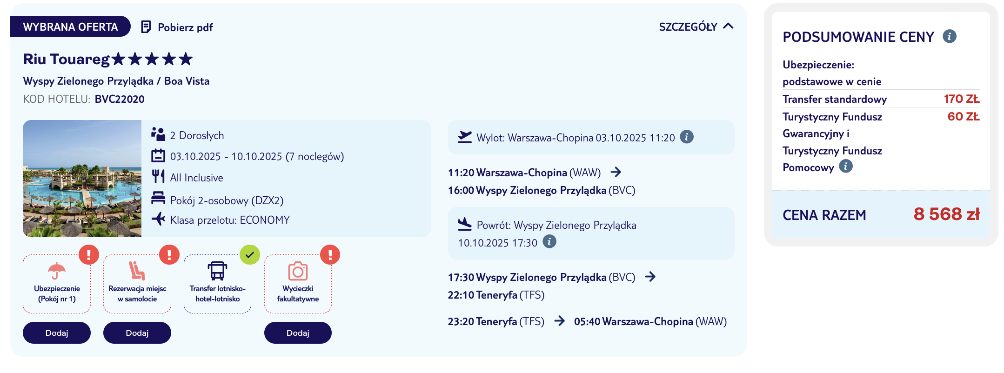Select the Ubezpieczenie umbrella icon
The image size is (1004, 373).
[56, 272]
